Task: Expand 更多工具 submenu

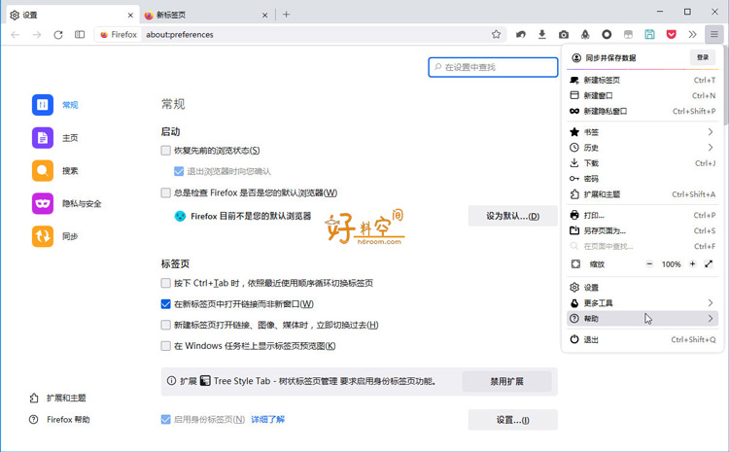Action: [x=642, y=302]
